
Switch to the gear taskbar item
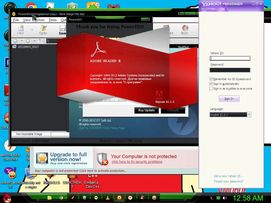(119, 198)
